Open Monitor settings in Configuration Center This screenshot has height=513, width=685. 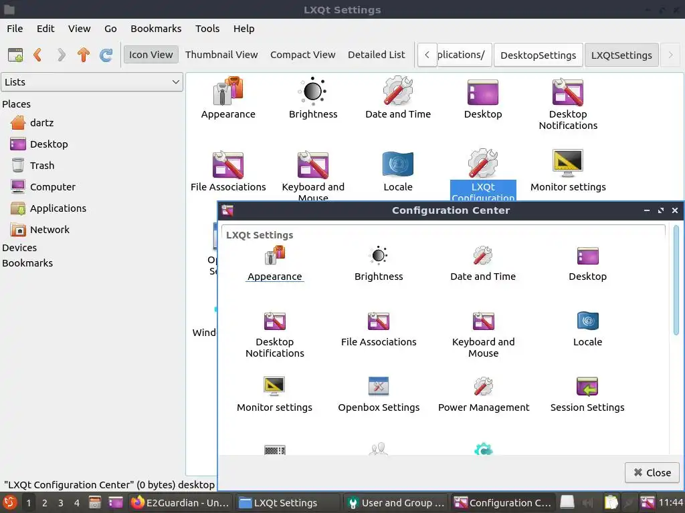point(274,394)
